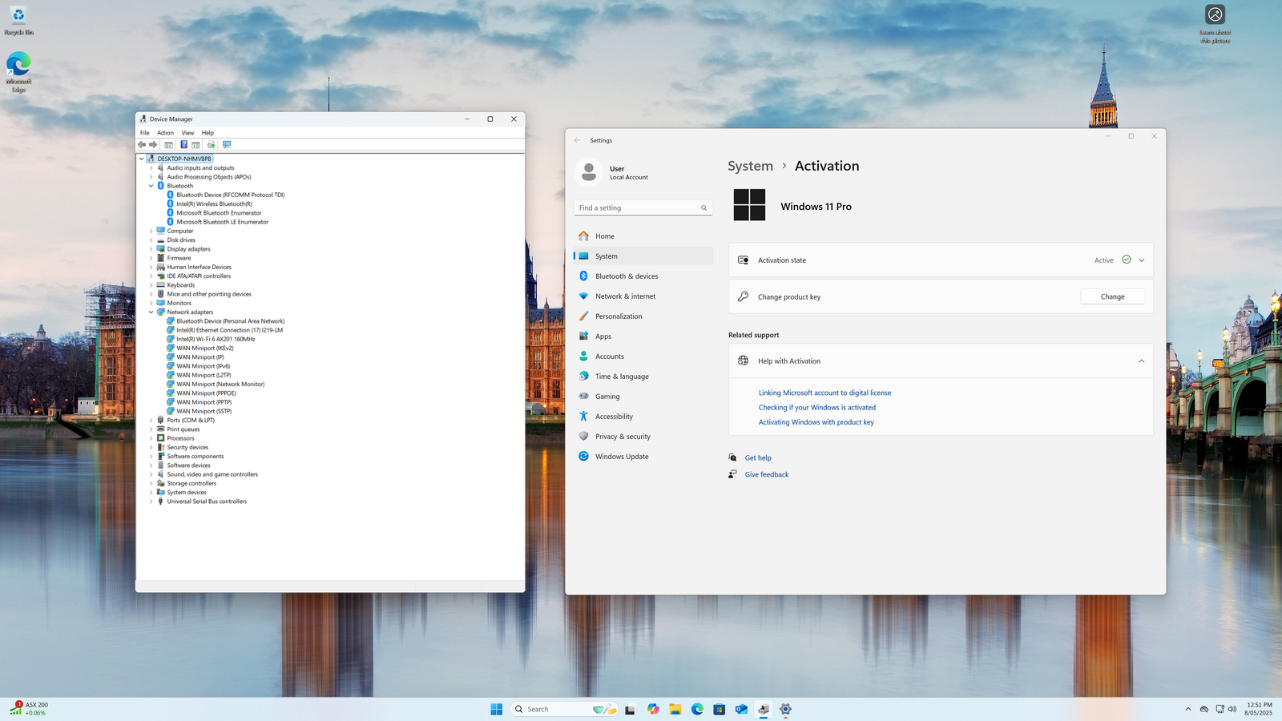
Task: Select WAN Miniport (Network Monitor) adapter
Action: pyautogui.click(x=220, y=385)
